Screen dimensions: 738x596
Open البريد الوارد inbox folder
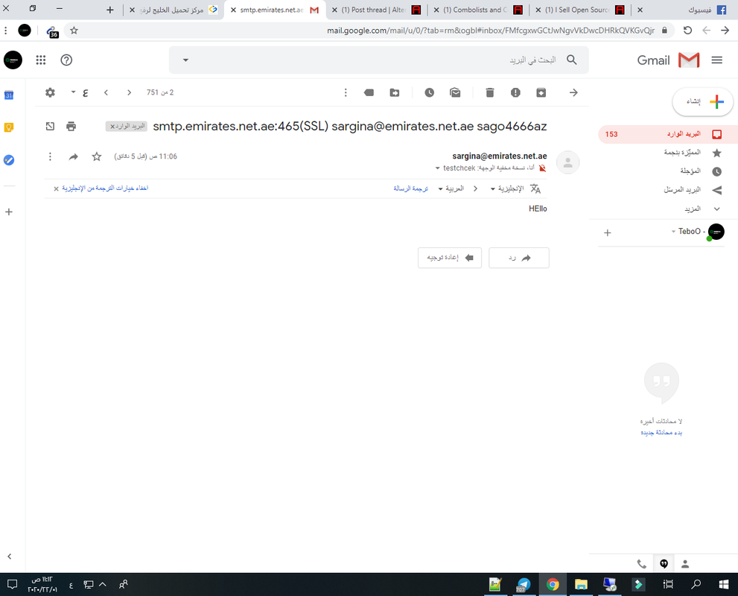point(667,134)
